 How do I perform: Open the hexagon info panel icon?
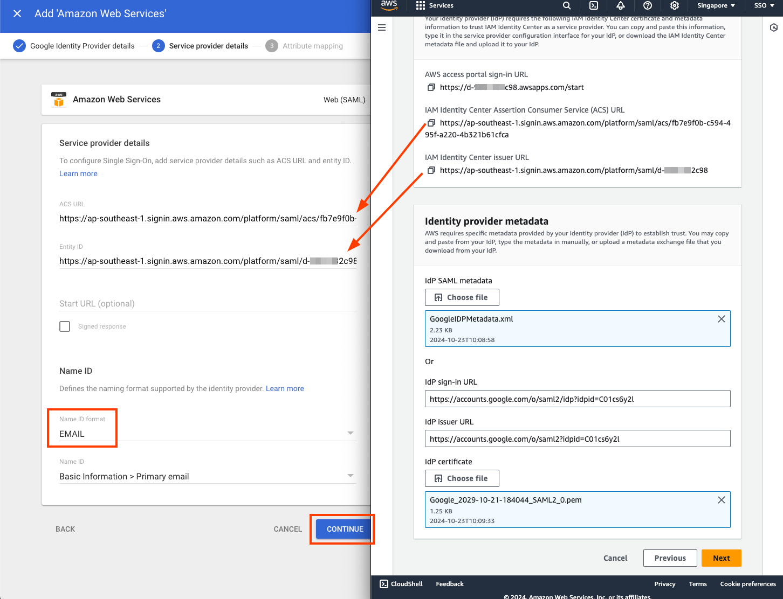pos(774,27)
